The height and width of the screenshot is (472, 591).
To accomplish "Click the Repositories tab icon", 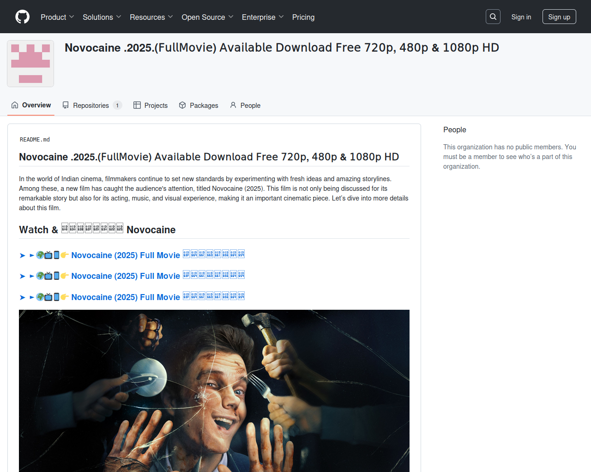I will click(66, 105).
